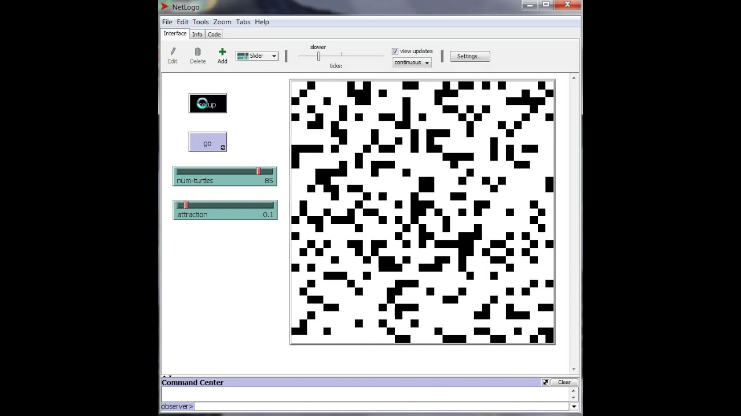
Task: Click the interface scrollbar up arrow
Action: pos(574,78)
